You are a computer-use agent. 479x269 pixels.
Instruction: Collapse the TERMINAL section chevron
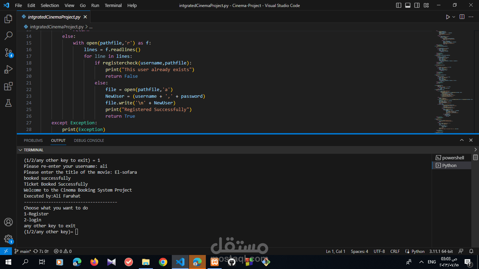click(20, 150)
